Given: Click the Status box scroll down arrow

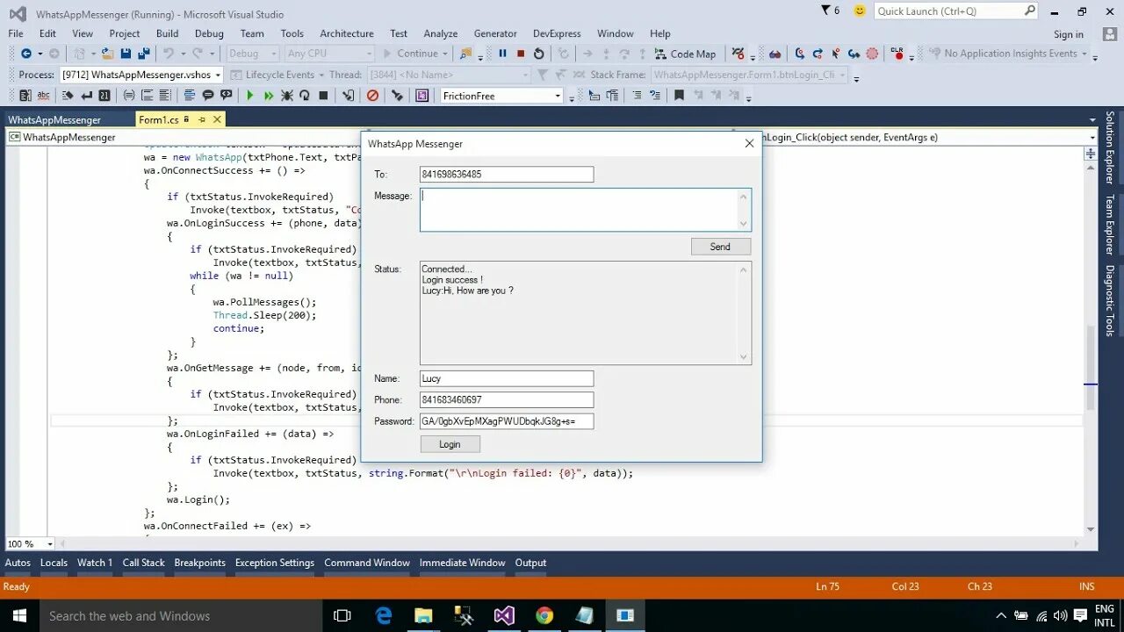Looking at the screenshot, I should click(745, 357).
